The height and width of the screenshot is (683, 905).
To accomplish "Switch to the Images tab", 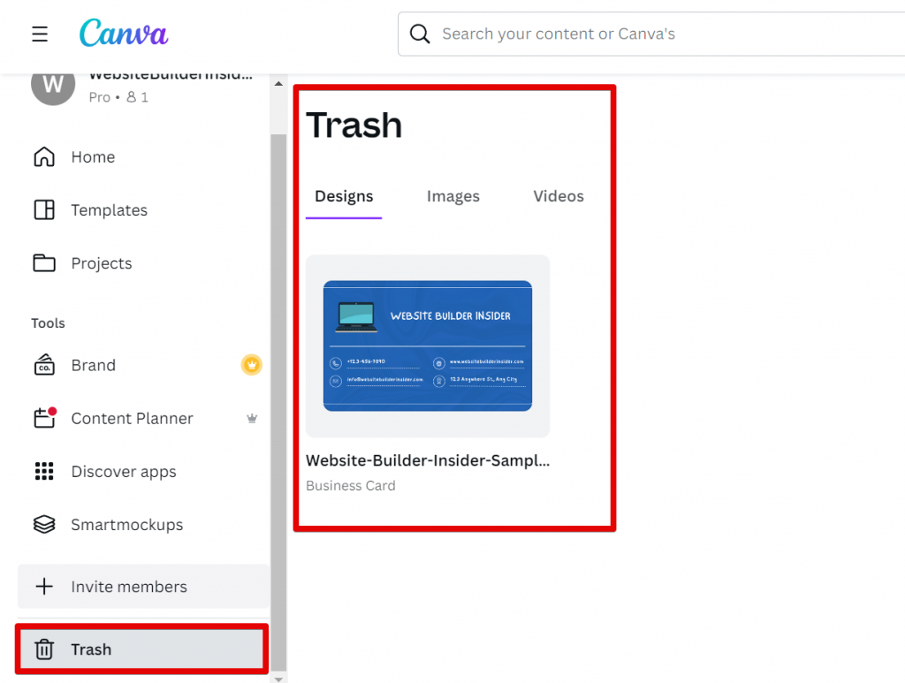I will pyautogui.click(x=452, y=196).
